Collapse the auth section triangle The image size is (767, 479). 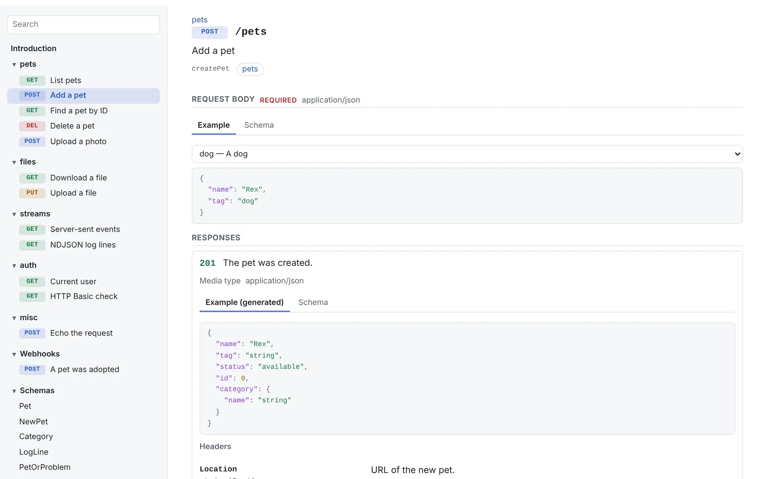point(14,266)
